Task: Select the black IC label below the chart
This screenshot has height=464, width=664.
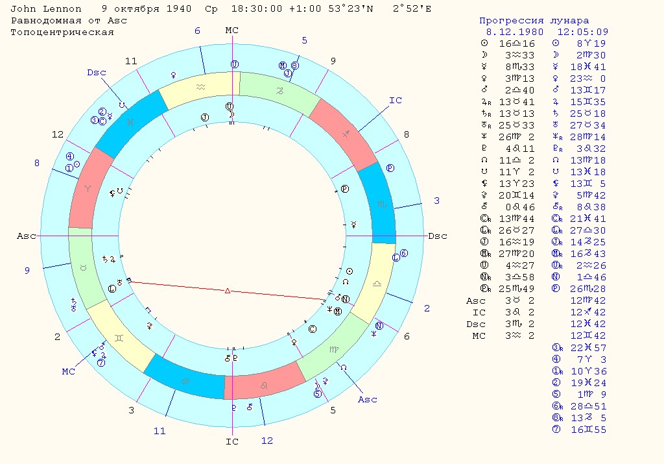Action: point(232,441)
